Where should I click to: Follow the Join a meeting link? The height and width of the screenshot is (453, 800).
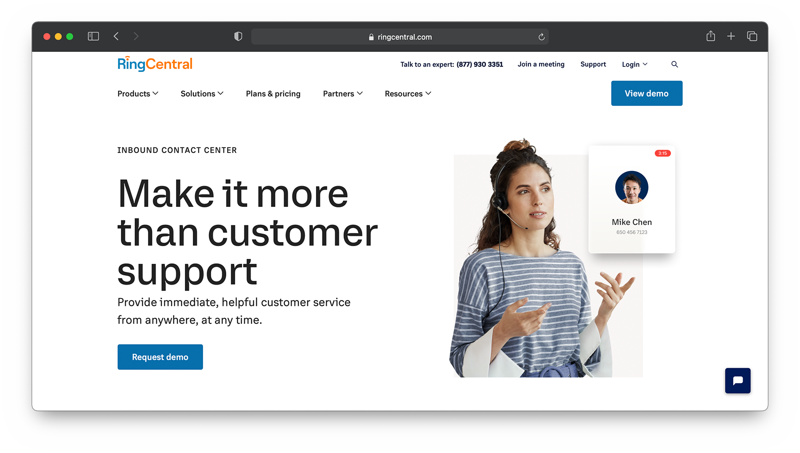[541, 64]
